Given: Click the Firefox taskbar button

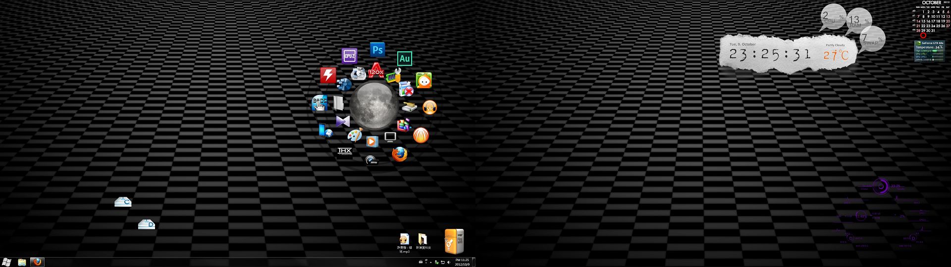Looking at the screenshot, I should (37, 262).
